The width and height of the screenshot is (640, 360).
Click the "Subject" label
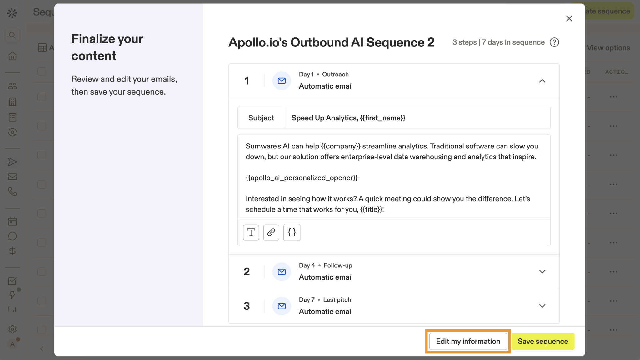pyautogui.click(x=261, y=118)
